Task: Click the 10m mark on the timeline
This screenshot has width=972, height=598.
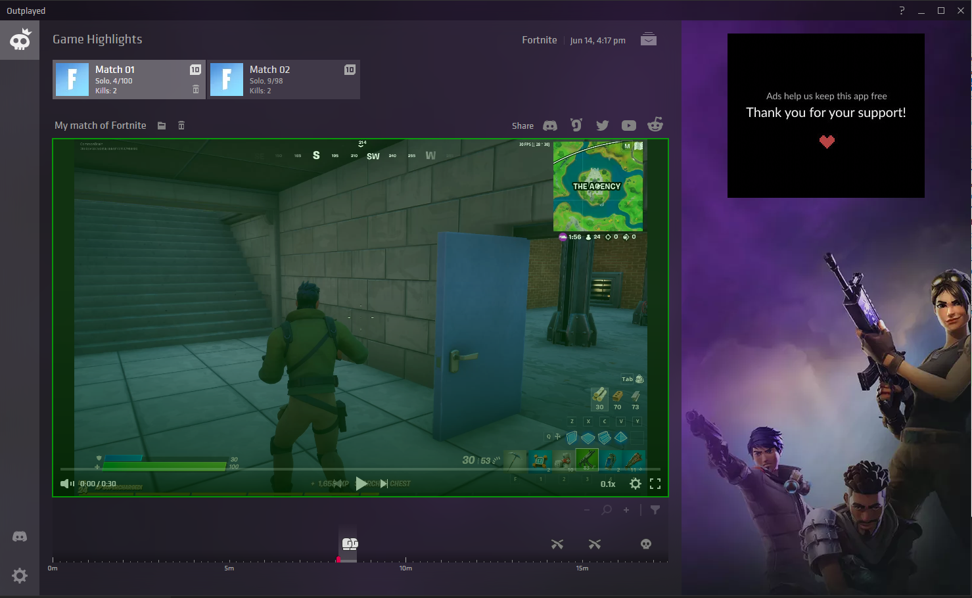Action: 405,568
